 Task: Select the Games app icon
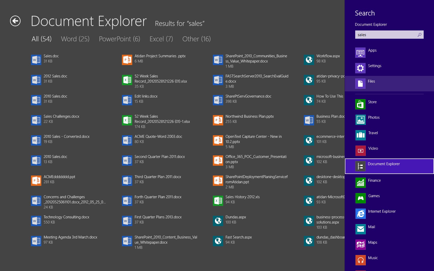tap(360, 198)
